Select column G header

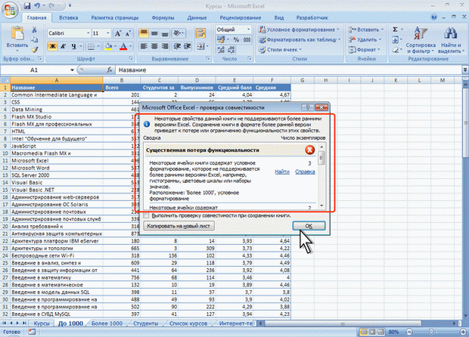(302, 80)
